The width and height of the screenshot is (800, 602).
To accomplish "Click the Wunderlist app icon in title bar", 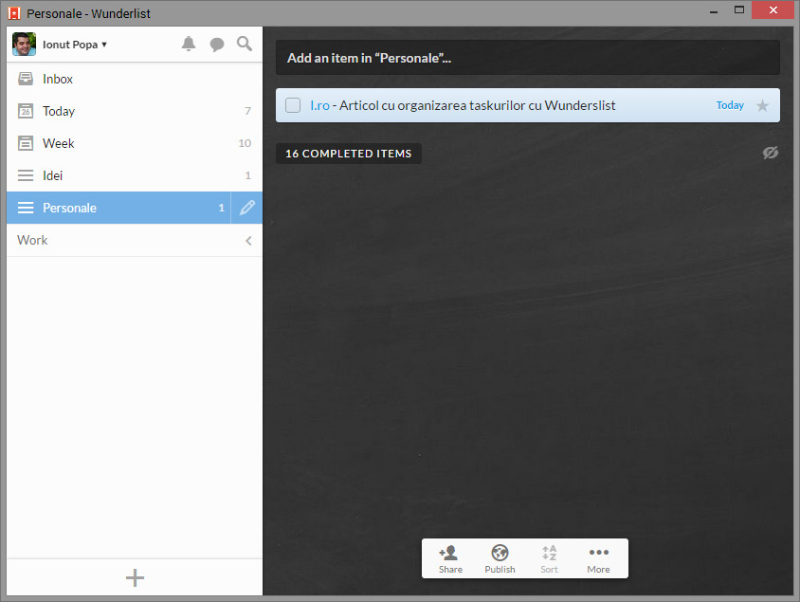I will click(14, 13).
